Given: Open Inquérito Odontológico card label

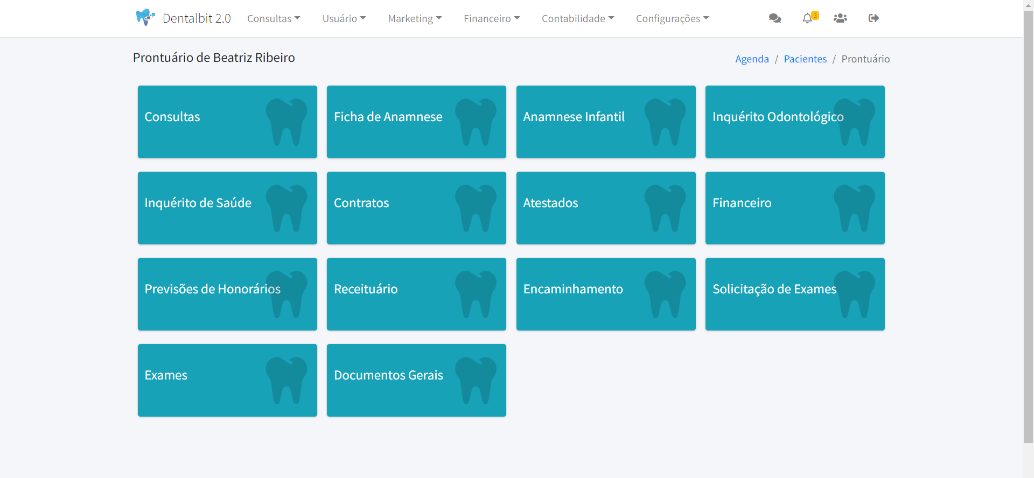Looking at the screenshot, I should [x=778, y=117].
